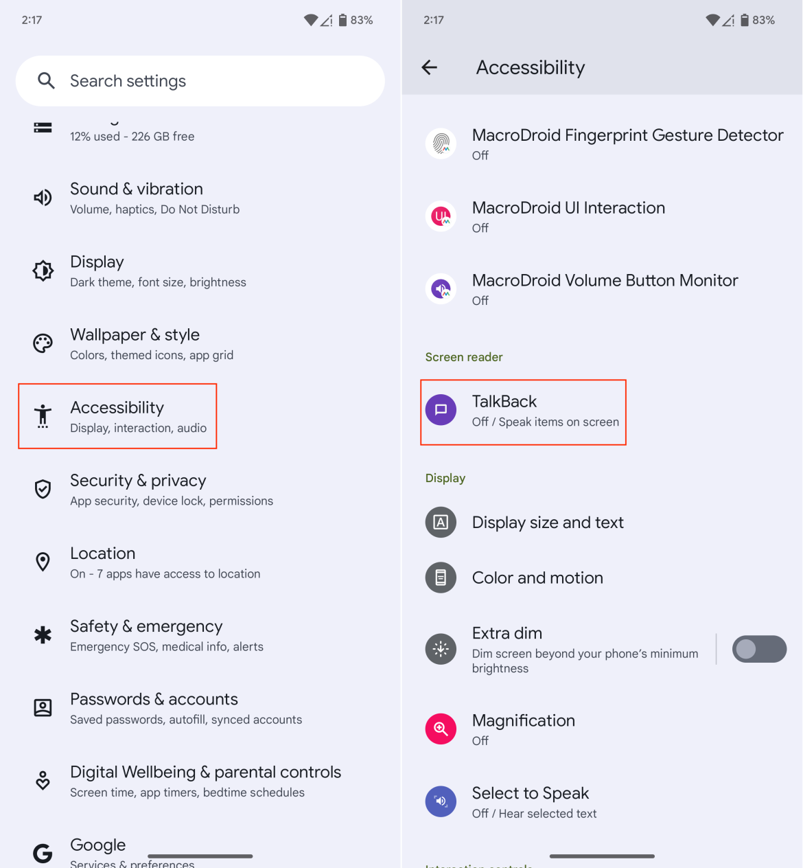
Task: Click the Display size and text icon
Action: point(441,522)
